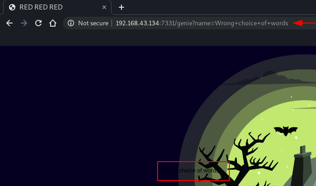
Task: Click the bat silhouette in the page image
Action: click(x=286, y=131)
